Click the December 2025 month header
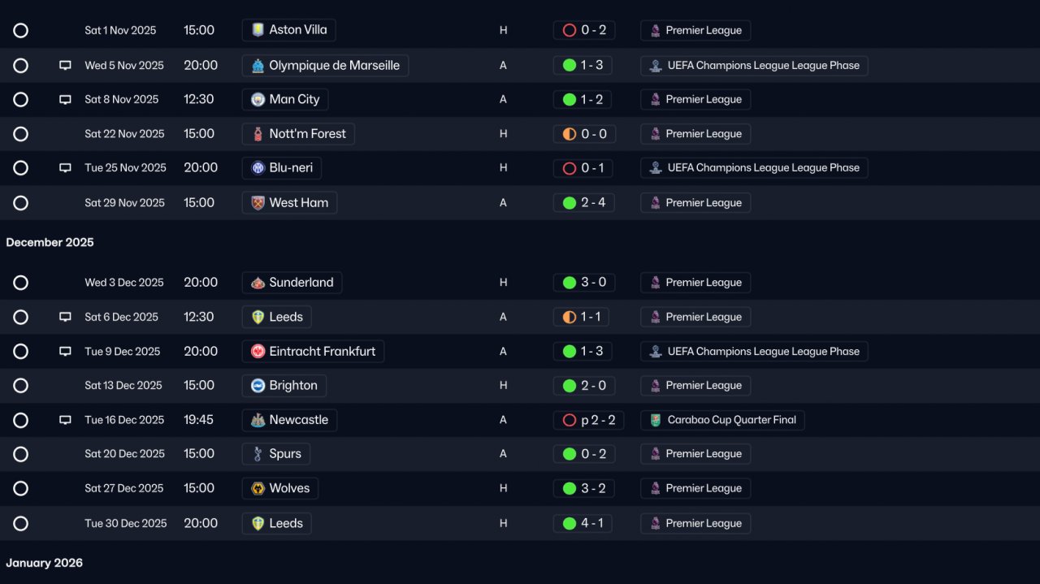1040x584 pixels. (50, 242)
